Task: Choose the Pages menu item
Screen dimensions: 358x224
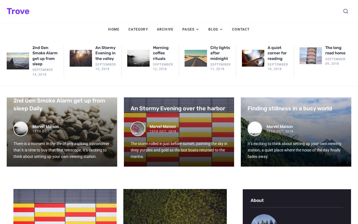Action: click(188, 29)
